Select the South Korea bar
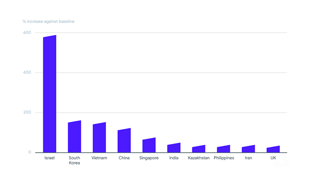310x180 pixels. click(74, 137)
